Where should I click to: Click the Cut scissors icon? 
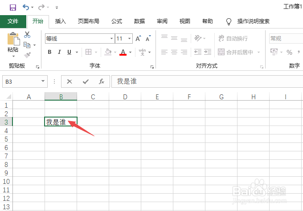pos(27,35)
